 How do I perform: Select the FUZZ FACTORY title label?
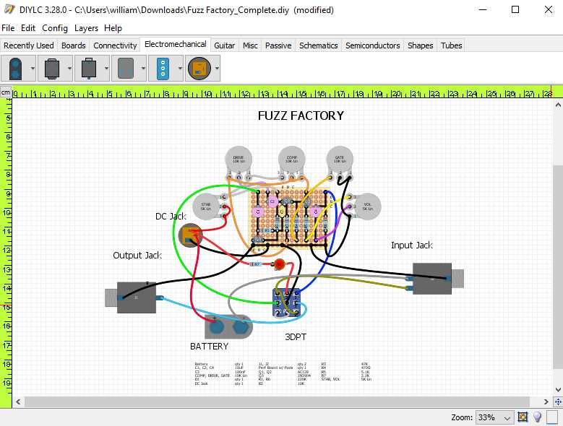(301, 116)
